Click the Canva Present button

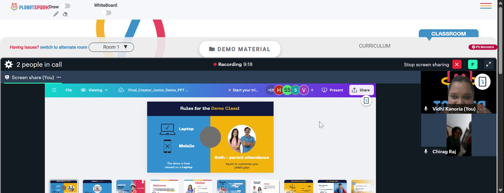click(x=333, y=90)
